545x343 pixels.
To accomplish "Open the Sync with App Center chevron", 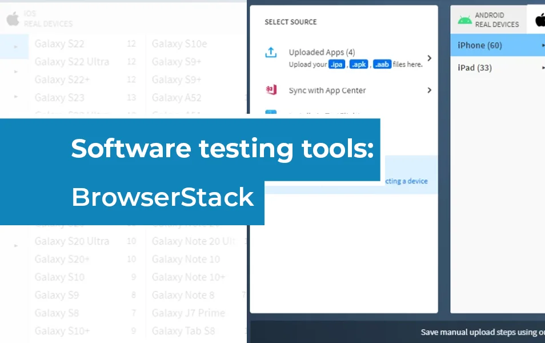I will click(x=429, y=90).
